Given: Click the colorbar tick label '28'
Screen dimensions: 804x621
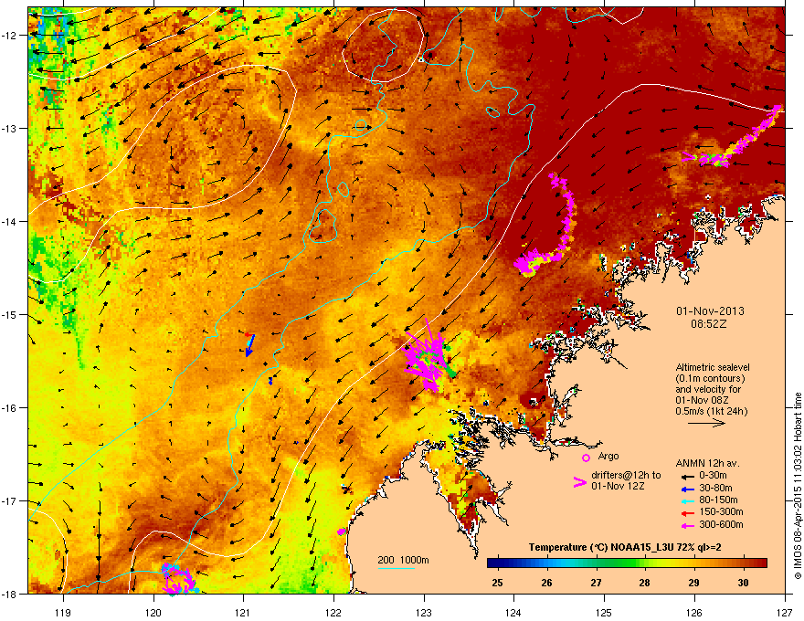Looking at the screenshot, I should click(644, 583).
